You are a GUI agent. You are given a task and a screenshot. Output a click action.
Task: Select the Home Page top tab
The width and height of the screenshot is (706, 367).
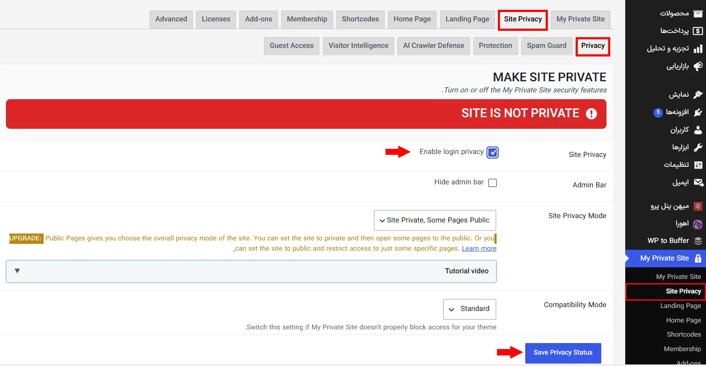click(x=412, y=19)
